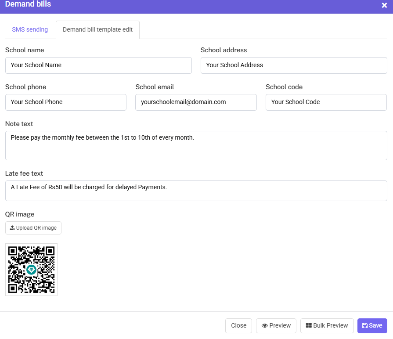Click the Close button in footer
The height and width of the screenshot is (339, 393).
coord(238,326)
